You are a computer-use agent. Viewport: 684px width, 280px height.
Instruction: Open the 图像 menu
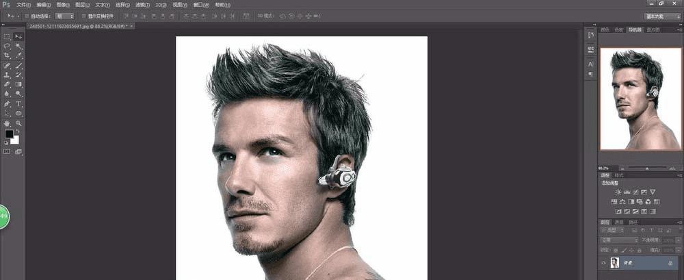tap(63, 5)
